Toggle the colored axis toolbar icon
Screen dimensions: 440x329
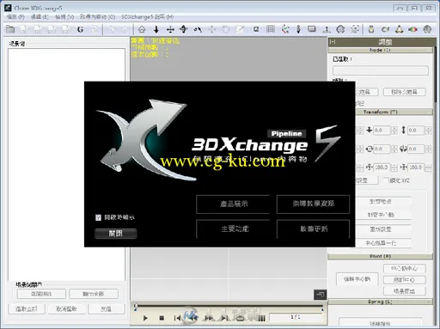coord(285,29)
